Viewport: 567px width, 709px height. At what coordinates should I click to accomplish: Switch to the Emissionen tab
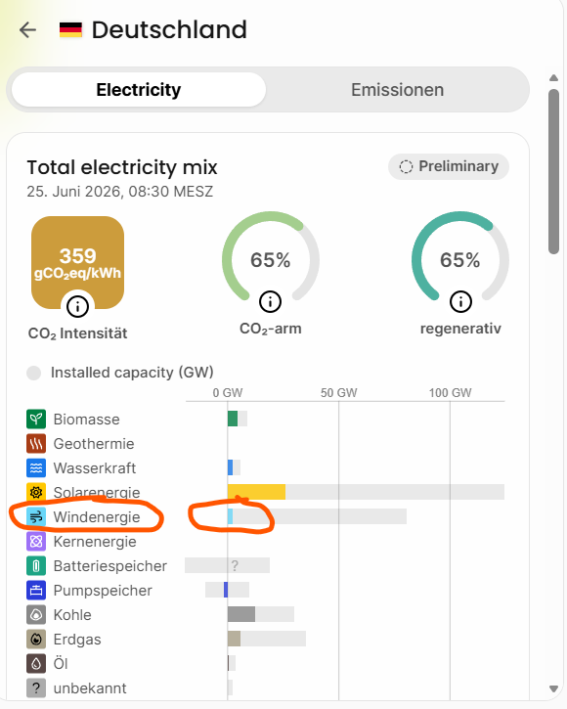point(398,90)
